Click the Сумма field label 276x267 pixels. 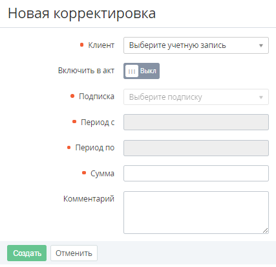(102, 174)
